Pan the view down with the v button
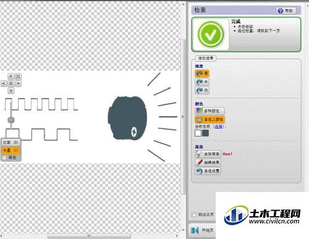The height and width of the screenshot is (239, 309). 11,90
